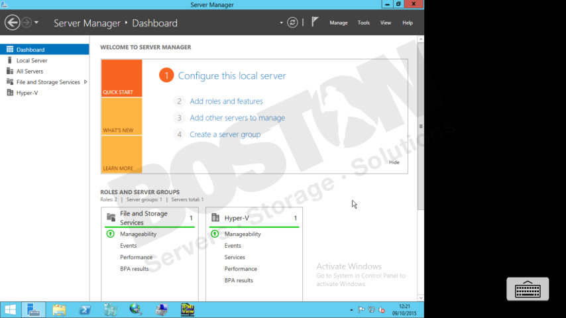Open BPA results in the Hyper-V tile
The width and height of the screenshot is (566, 318).
(239, 280)
